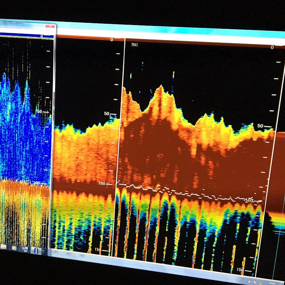Image resolution: width=285 pixels, height=285 pixels.
Task: Click the dashed white bottom-detection line in TRX1
Action: (189, 193)
